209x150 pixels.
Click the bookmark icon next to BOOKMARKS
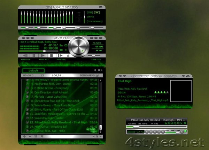(97, 75)
